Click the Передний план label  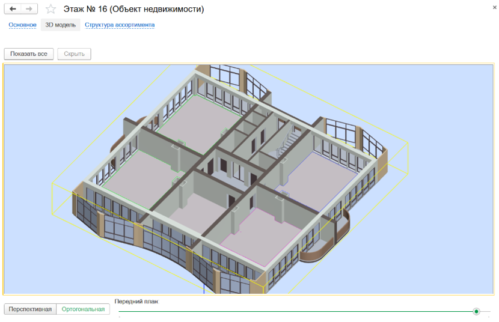pos(137,302)
